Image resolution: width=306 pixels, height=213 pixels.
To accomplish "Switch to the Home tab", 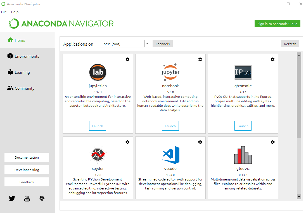I will click(x=27, y=40).
